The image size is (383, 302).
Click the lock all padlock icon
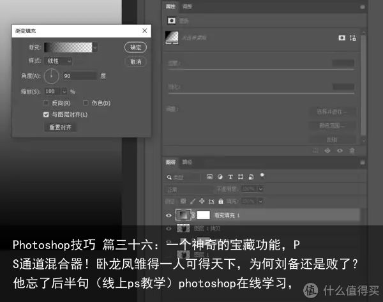pos(221,201)
